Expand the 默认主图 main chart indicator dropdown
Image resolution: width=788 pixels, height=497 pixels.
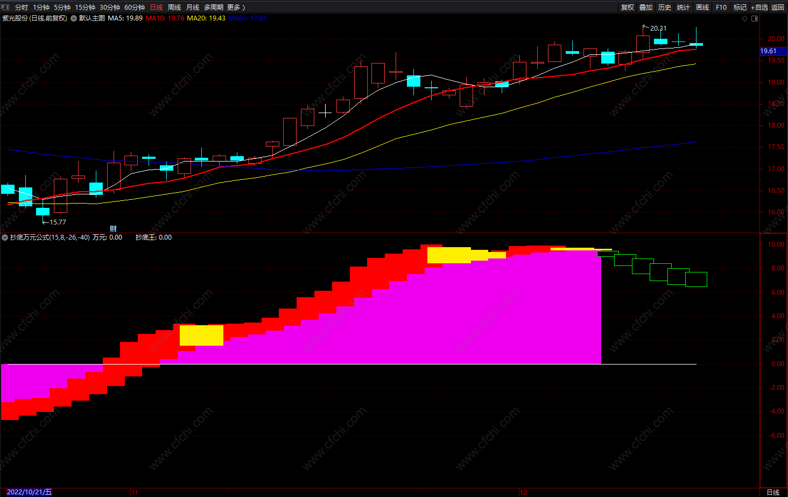[74, 18]
